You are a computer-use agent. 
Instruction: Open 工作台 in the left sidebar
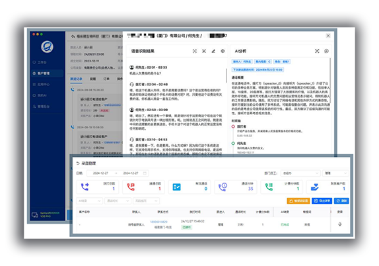(x=48, y=62)
